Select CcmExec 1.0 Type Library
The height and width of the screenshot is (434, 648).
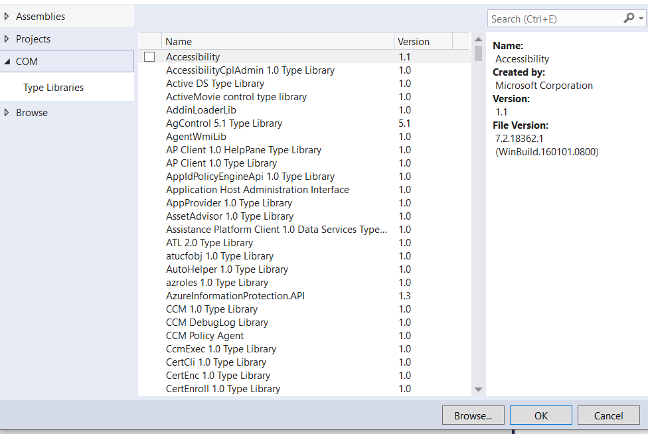pos(305,349)
